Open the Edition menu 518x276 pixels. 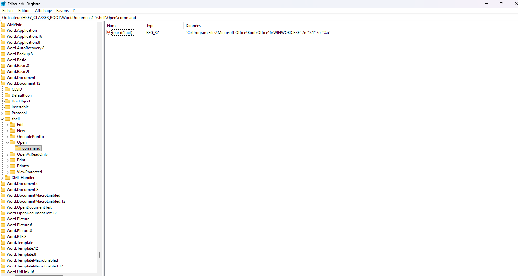(x=24, y=11)
